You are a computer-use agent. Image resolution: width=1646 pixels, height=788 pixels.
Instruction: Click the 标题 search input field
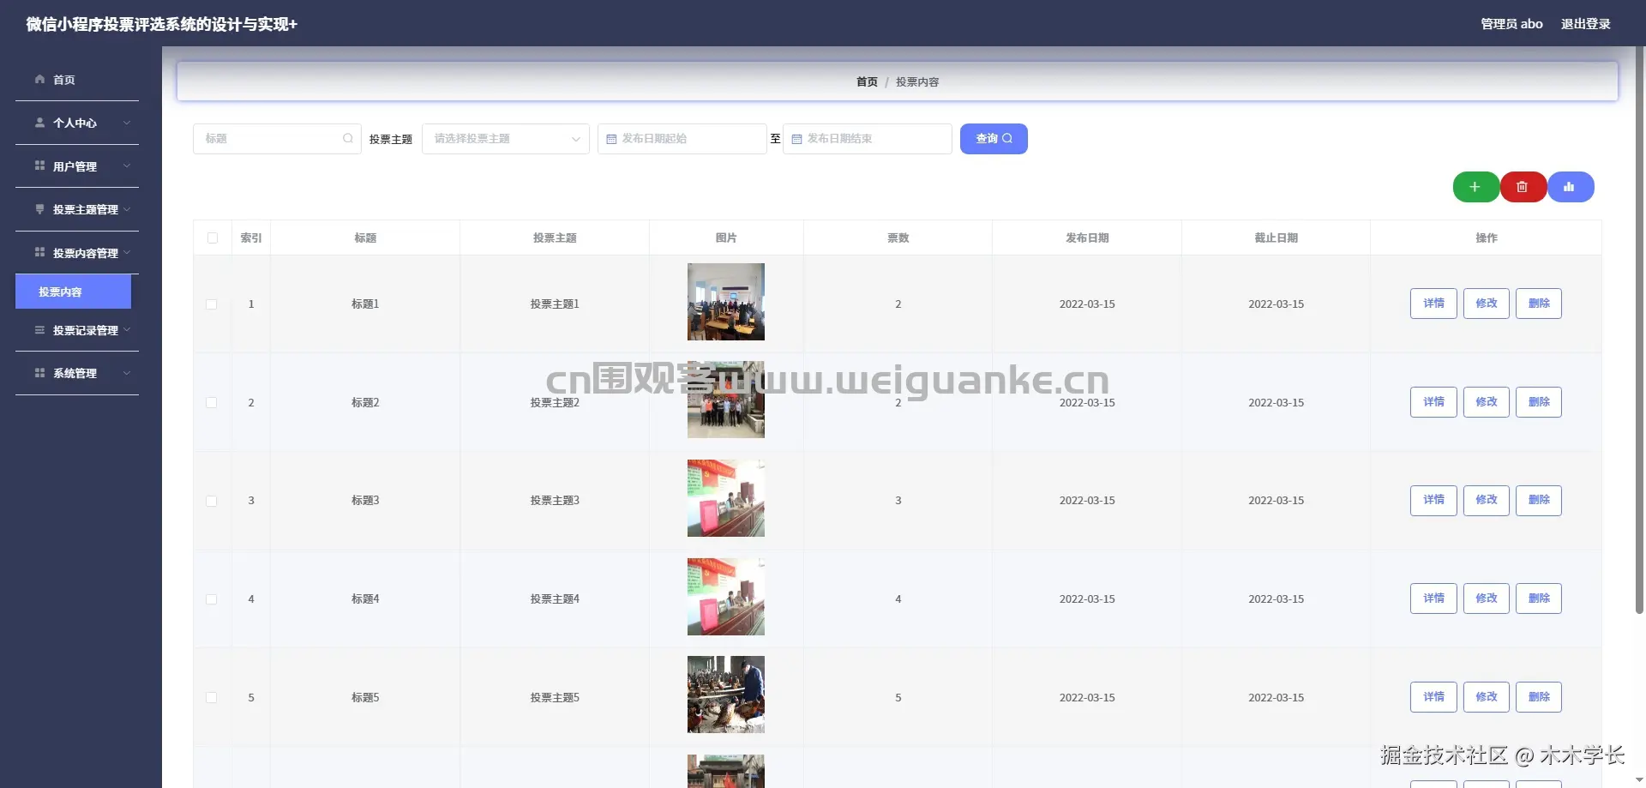pos(277,139)
